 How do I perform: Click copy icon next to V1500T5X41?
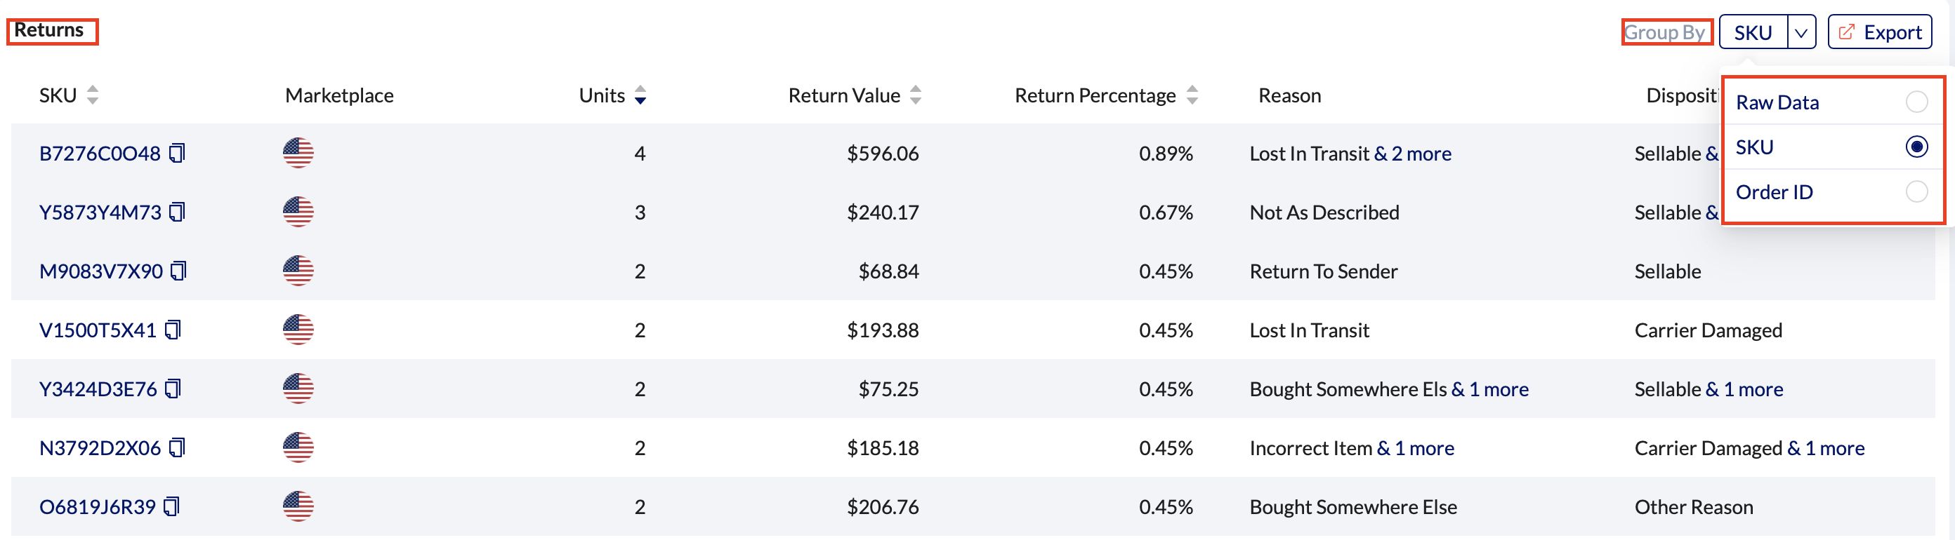(173, 330)
